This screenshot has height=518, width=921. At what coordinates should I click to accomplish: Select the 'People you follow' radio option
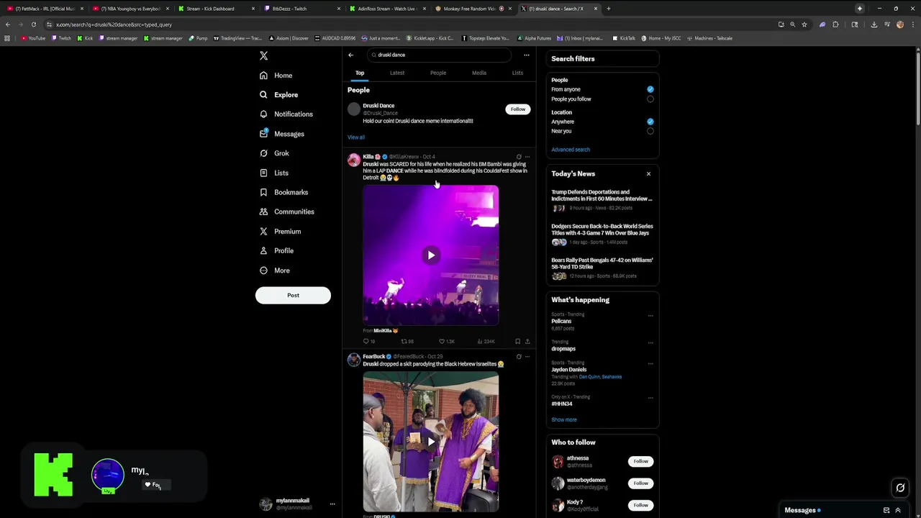pyautogui.click(x=650, y=99)
